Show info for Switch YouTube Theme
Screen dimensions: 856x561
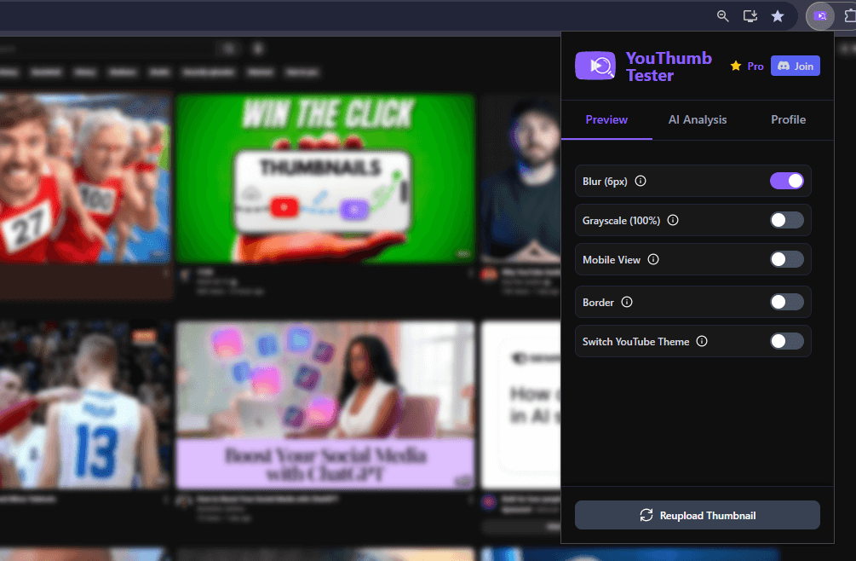point(702,341)
